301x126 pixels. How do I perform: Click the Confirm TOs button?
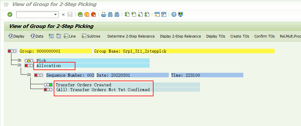click(265, 36)
